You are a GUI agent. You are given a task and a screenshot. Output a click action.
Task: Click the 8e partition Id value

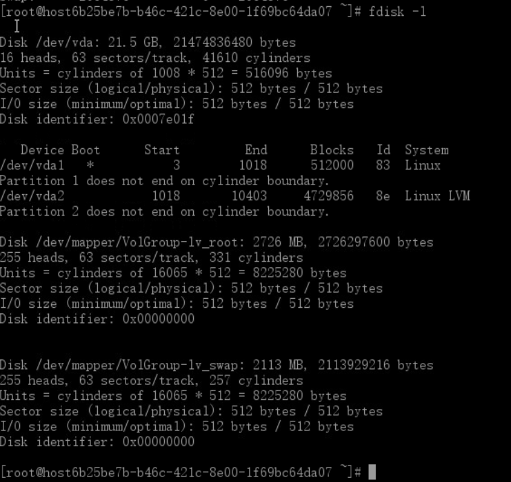(383, 196)
